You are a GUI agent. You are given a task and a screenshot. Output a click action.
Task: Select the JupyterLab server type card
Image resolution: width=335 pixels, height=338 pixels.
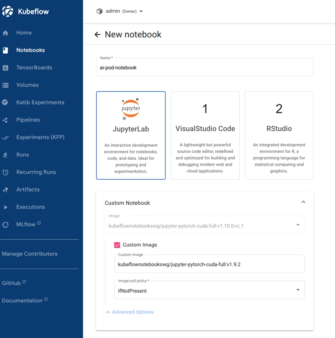coord(131,135)
